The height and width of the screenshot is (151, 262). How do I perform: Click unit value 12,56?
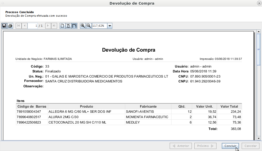[212, 122]
